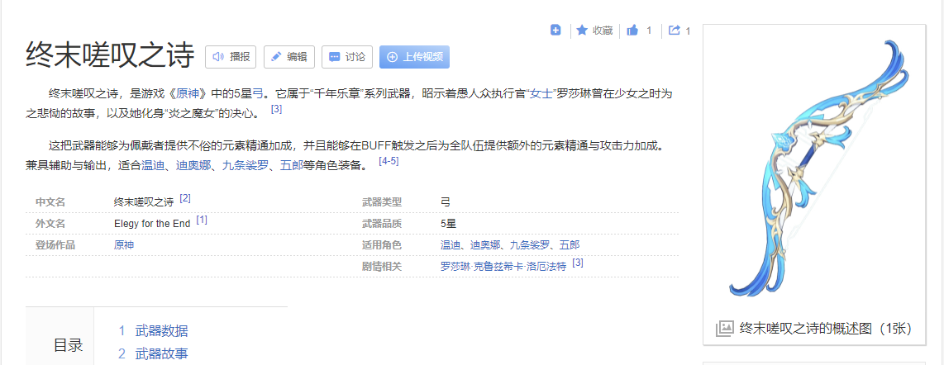Click the 目录 contents heading
Viewport: 944px width, 365px height.
(x=68, y=346)
